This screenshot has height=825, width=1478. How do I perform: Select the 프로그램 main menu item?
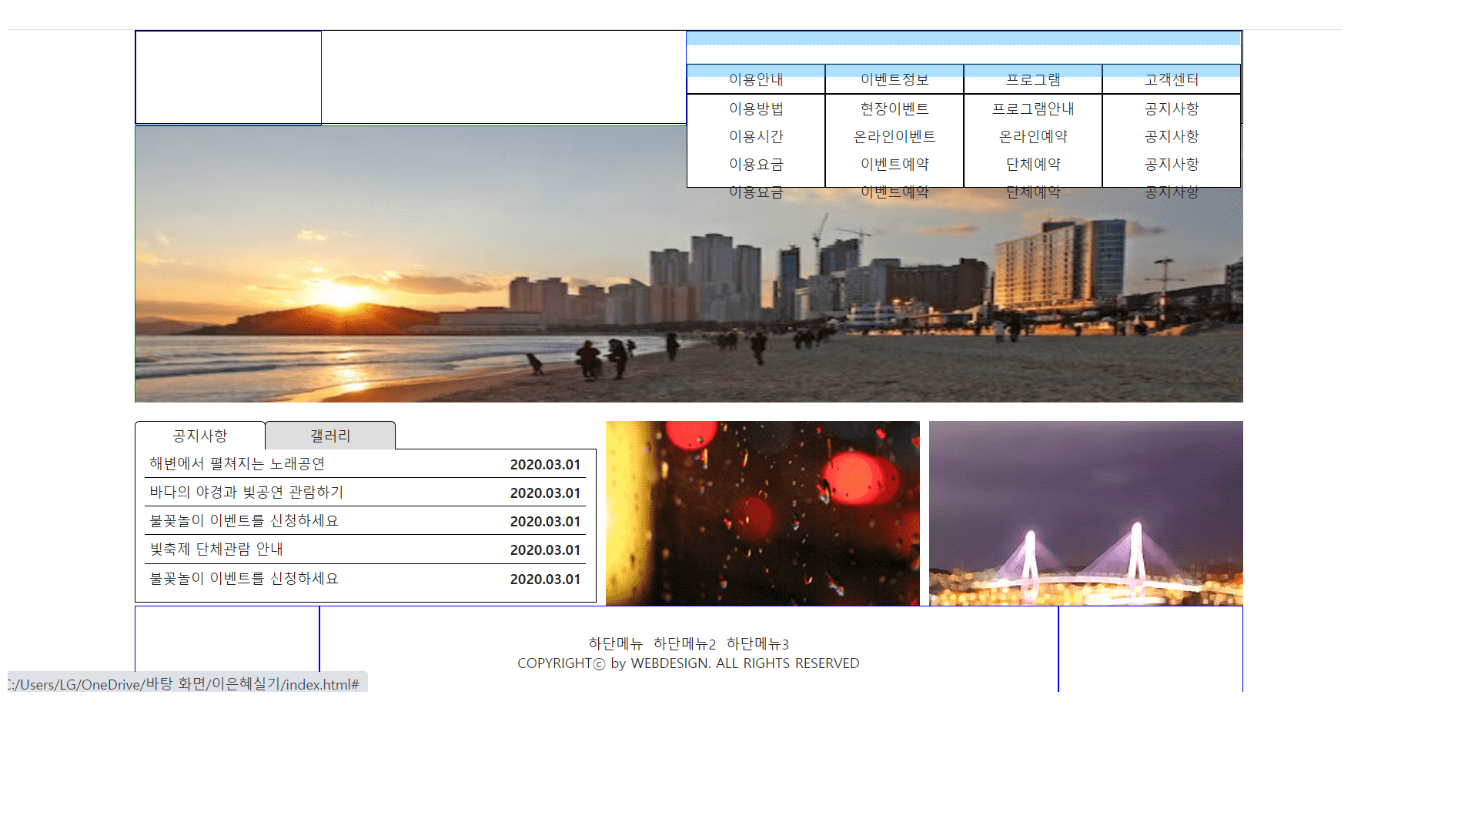coord(1033,79)
